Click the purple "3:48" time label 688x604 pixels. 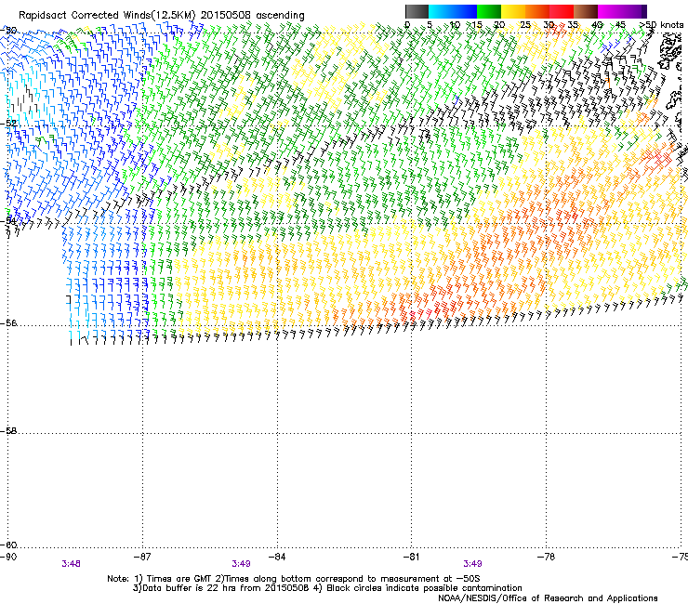71,564
